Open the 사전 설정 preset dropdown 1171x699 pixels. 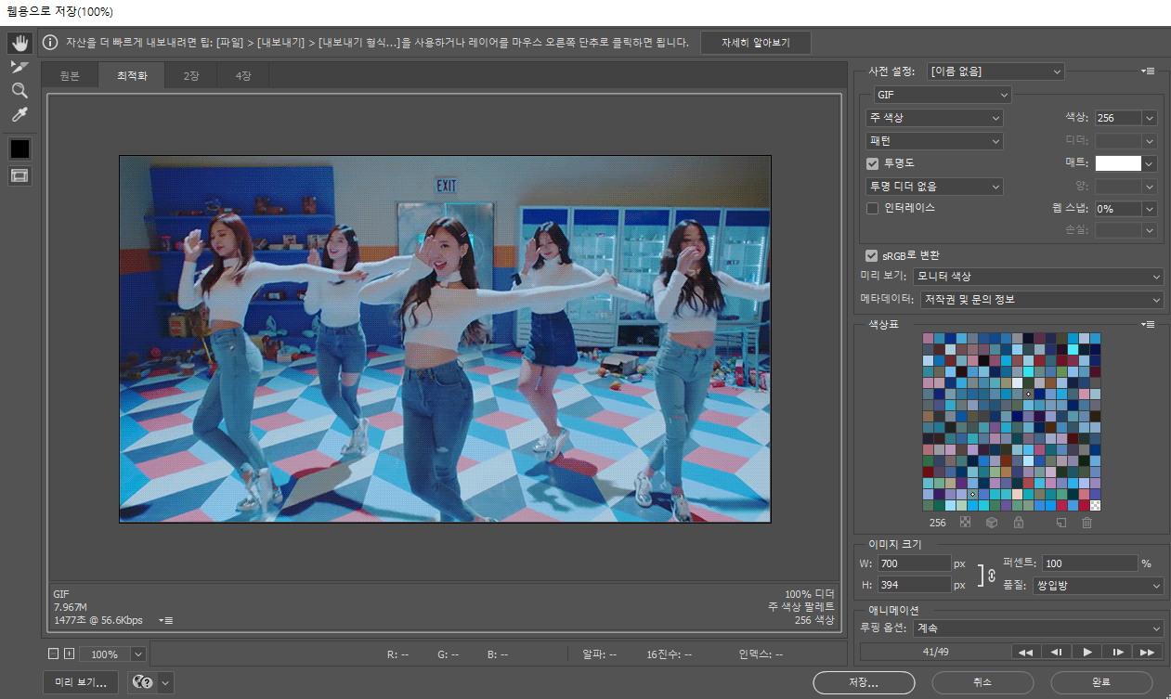(995, 71)
